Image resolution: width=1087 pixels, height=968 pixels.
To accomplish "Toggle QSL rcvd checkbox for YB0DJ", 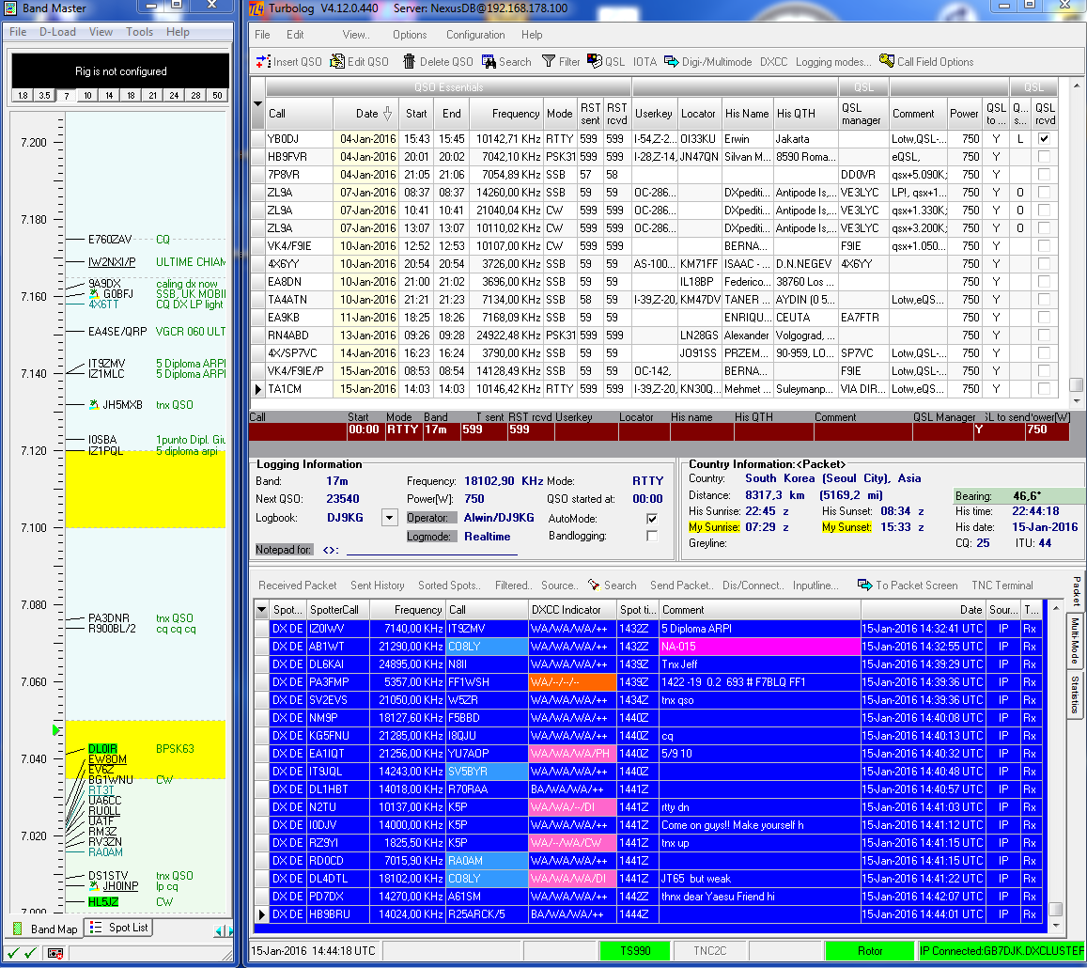I will (x=1044, y=139).
